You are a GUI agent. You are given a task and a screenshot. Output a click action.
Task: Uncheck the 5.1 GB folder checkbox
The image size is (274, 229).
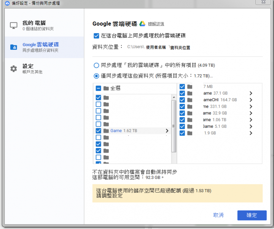click(182, 126)
